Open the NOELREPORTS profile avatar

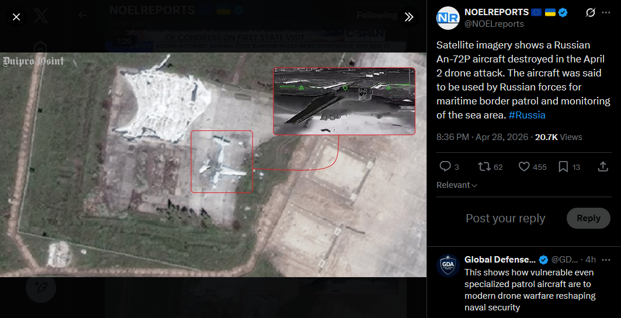(x=448, y=18)
